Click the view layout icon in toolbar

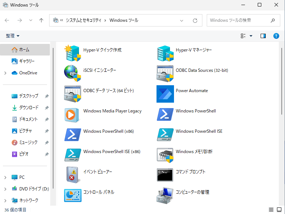click(x=243, y=36)
